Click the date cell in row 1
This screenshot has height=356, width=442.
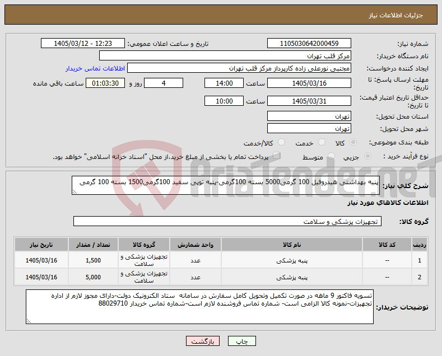pyautogui.click(x=41, y=260)
